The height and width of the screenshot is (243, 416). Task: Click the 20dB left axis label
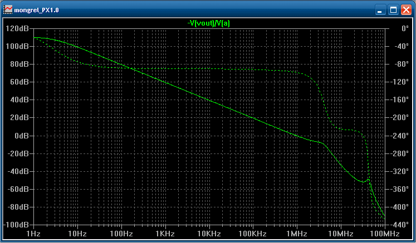coord(19,118)
